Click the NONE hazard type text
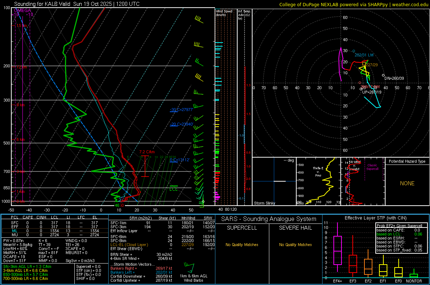The image size is (430, 285). [x=407, y=183]
